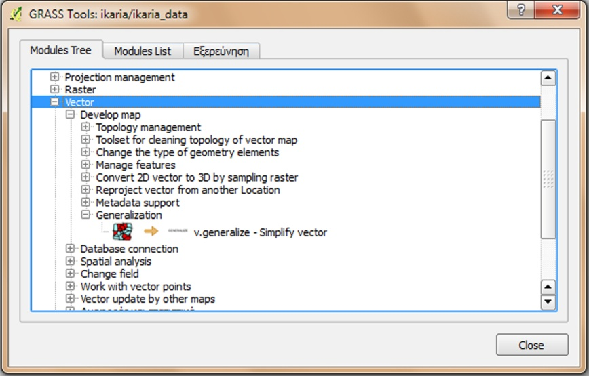The height and width of the screenshot is (376, 589).
Task: Select the Manage features item
Action: tap(136, 165)
